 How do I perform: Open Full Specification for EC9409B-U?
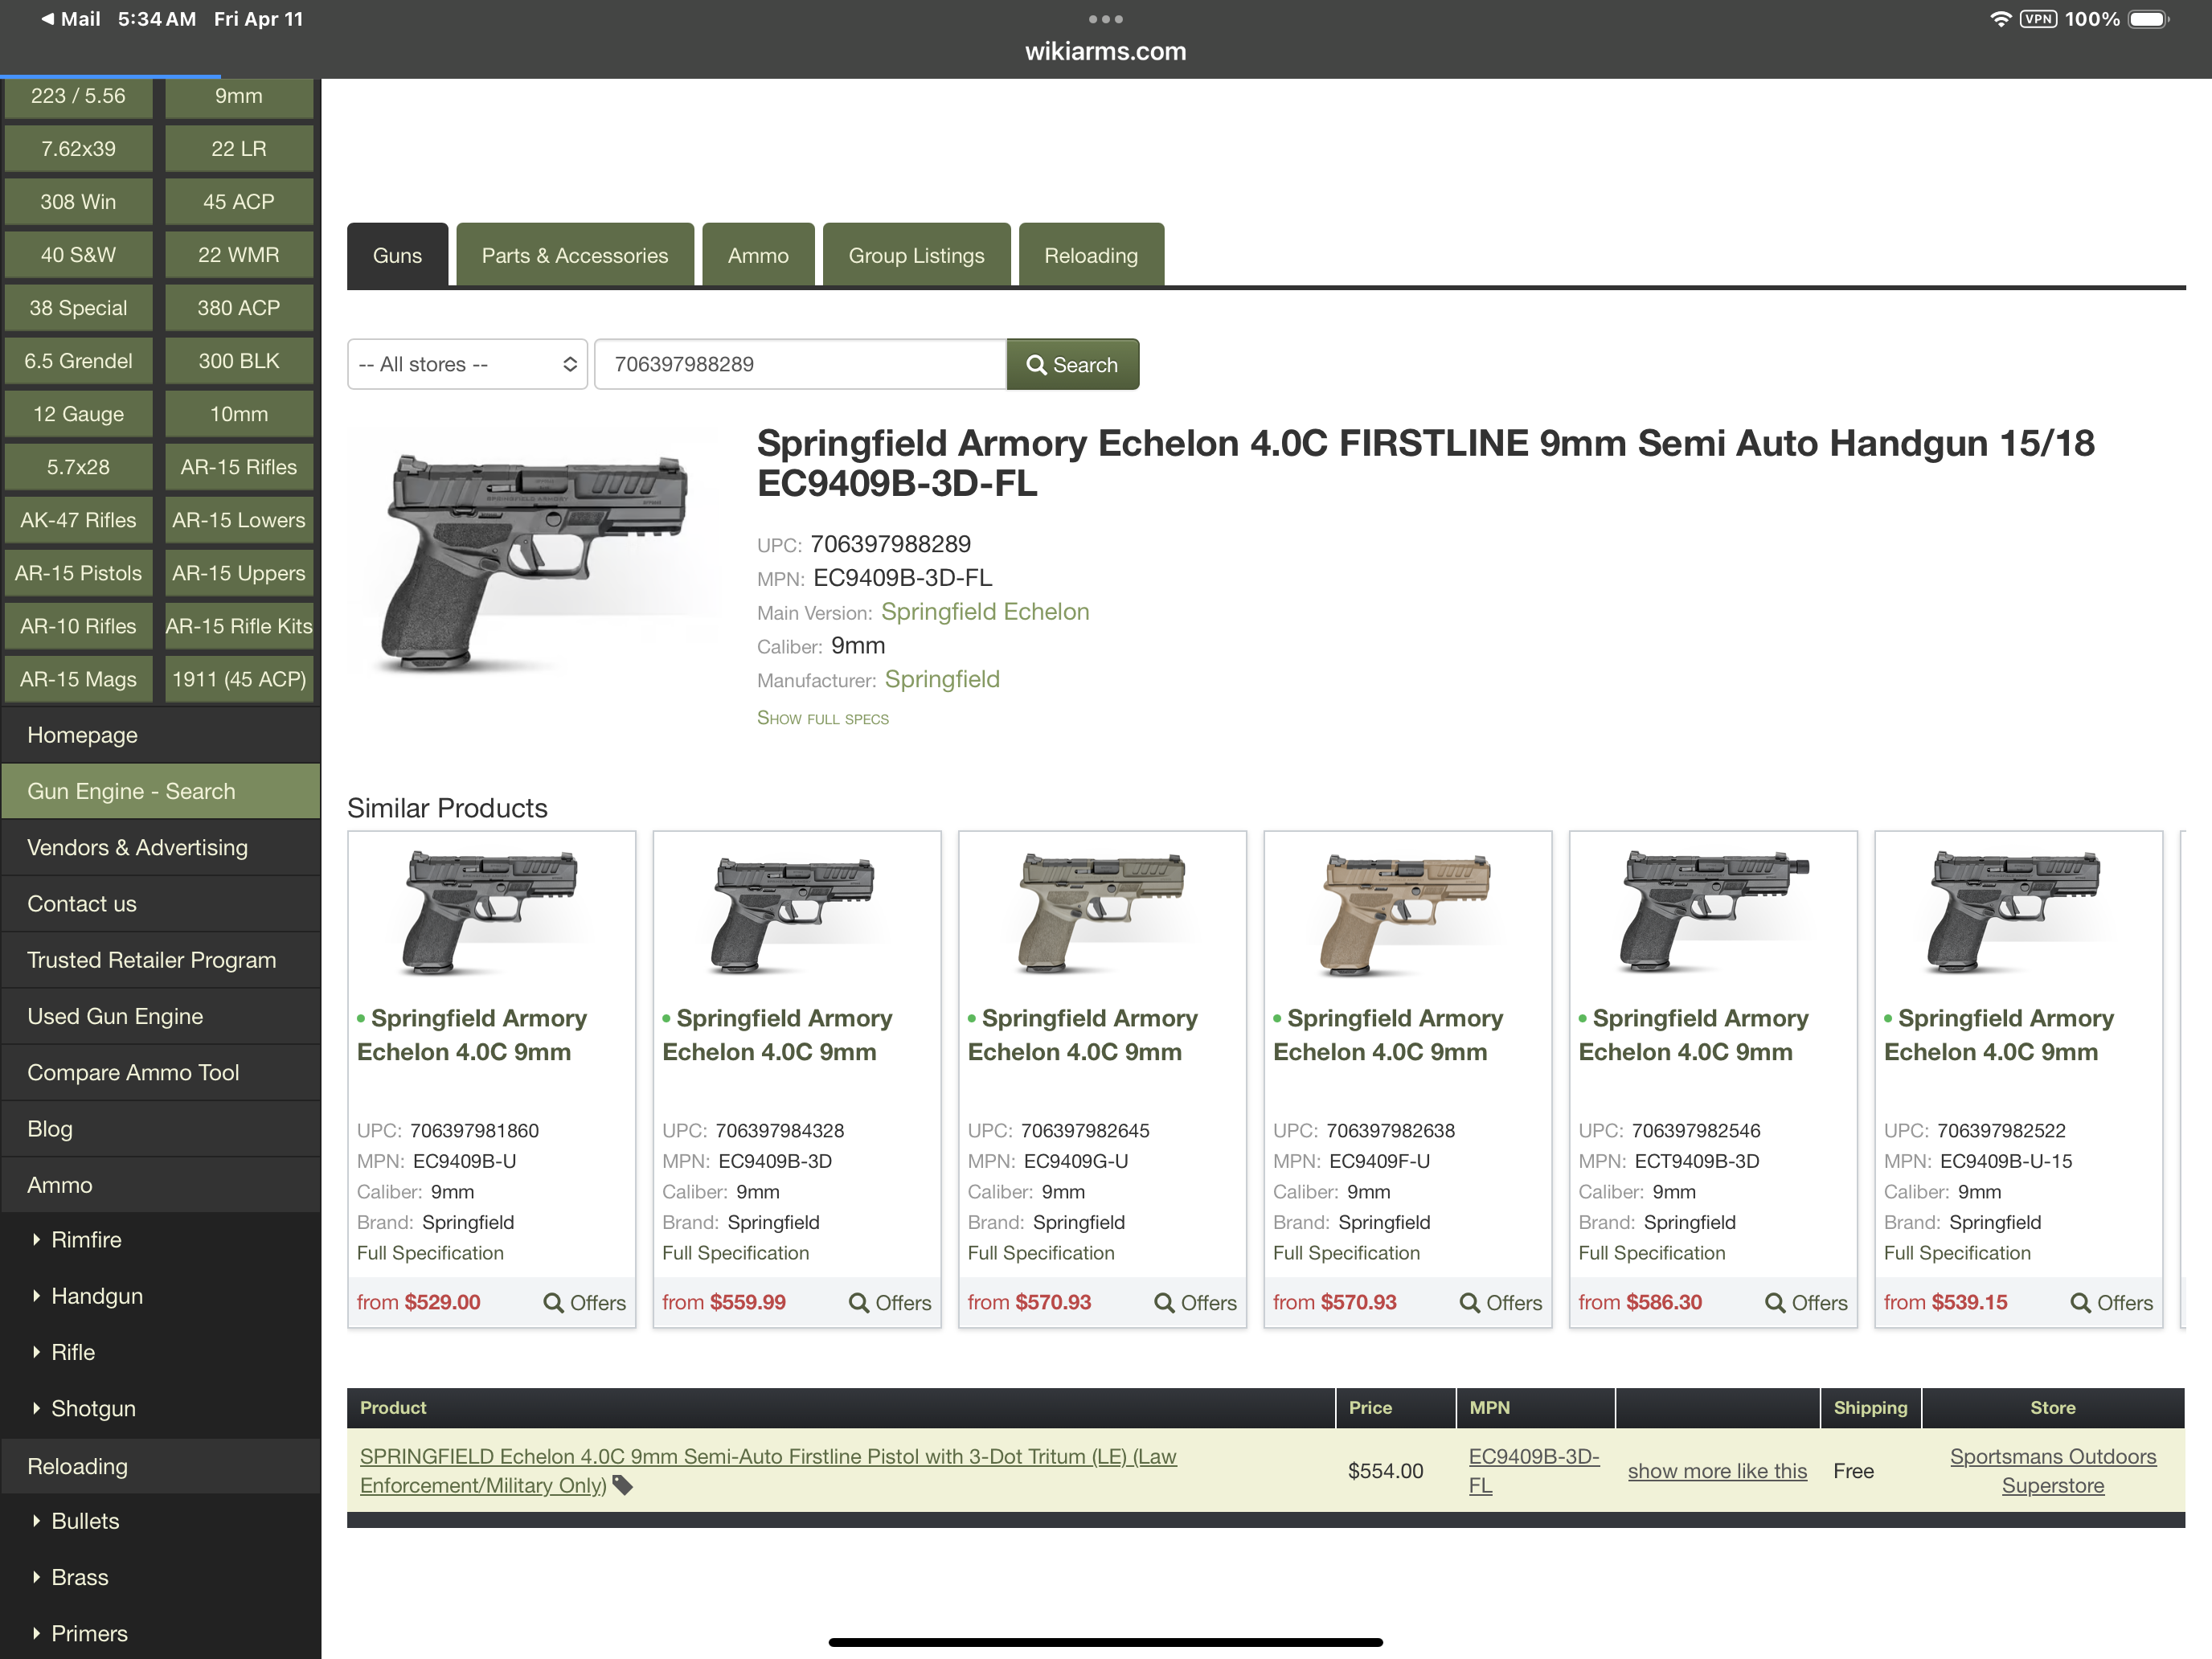[x=430, y=1253]
